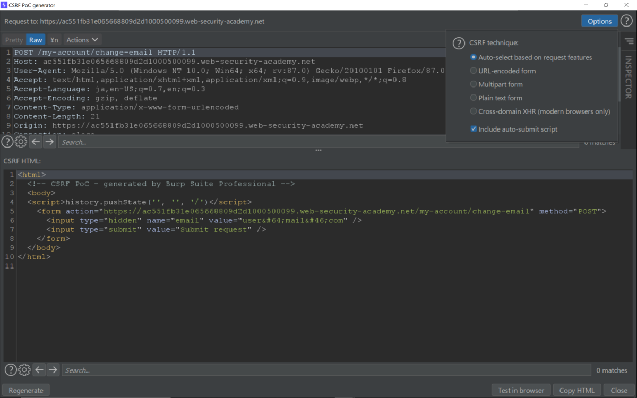Maximize the CSRF PoC generator window
Viewport: 637px width, 398px height.
[x=606, y=5]
